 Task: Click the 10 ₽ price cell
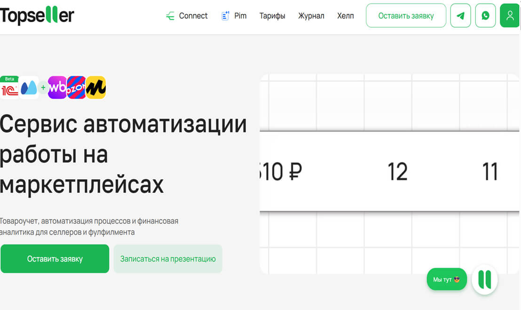(281, 172)
